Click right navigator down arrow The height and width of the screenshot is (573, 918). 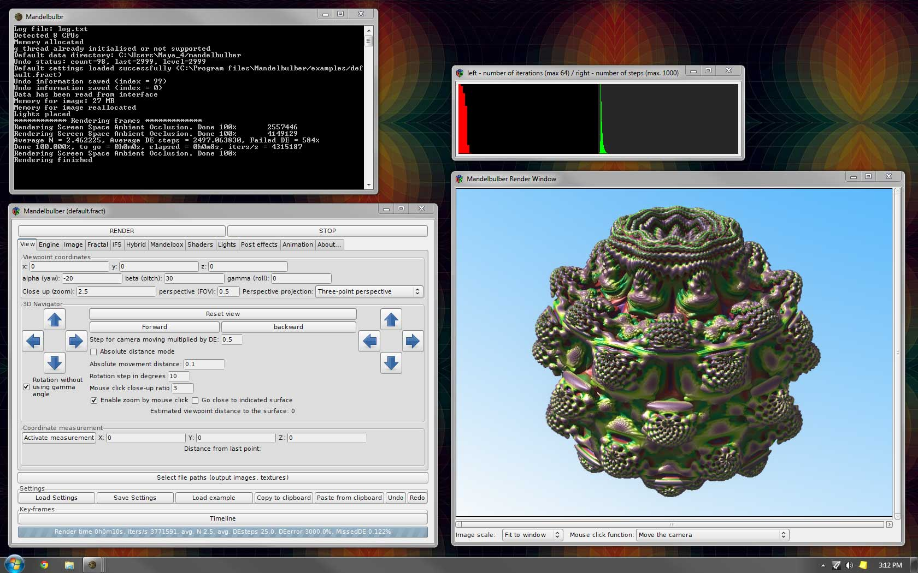coord(391,363)
